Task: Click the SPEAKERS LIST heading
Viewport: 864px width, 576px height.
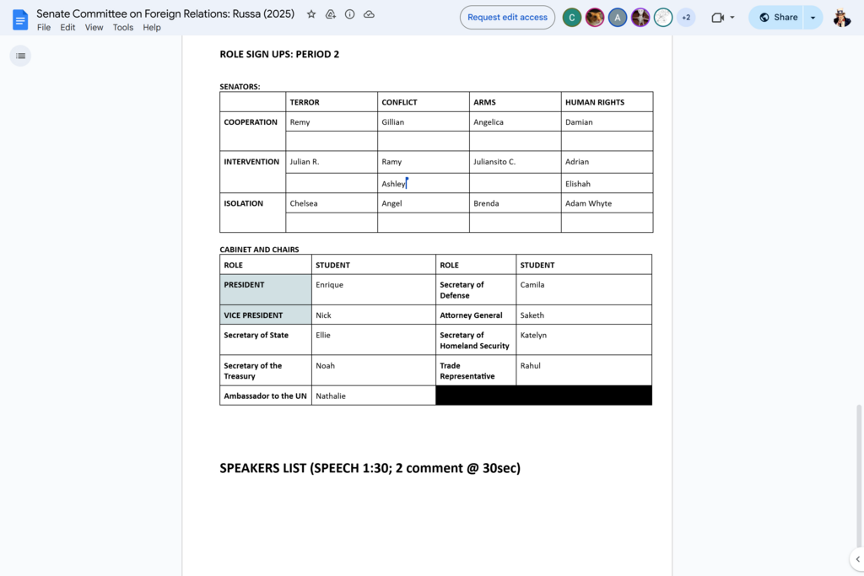Action: tap(370, 468)
